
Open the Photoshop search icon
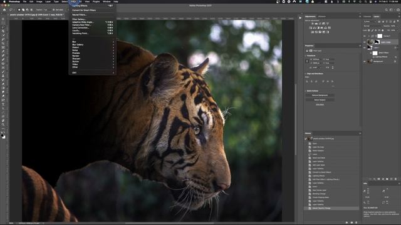tap(386, 10)
